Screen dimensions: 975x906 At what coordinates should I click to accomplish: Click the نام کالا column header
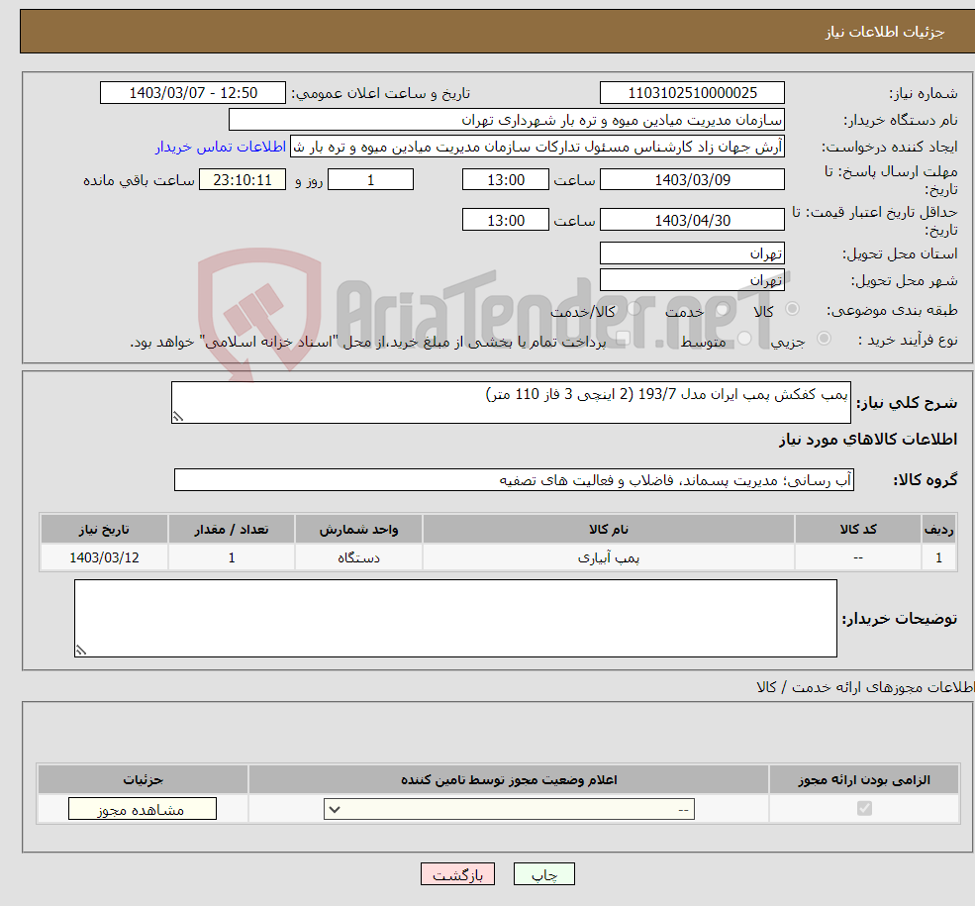coord(609,529)
